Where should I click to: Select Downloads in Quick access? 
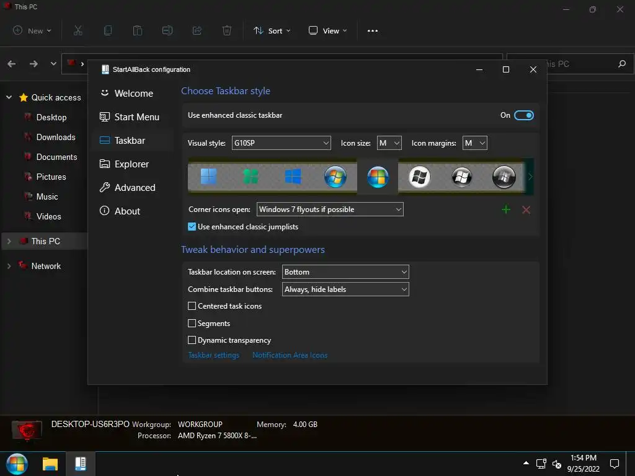pyautogui.click(x=56, y=137)
